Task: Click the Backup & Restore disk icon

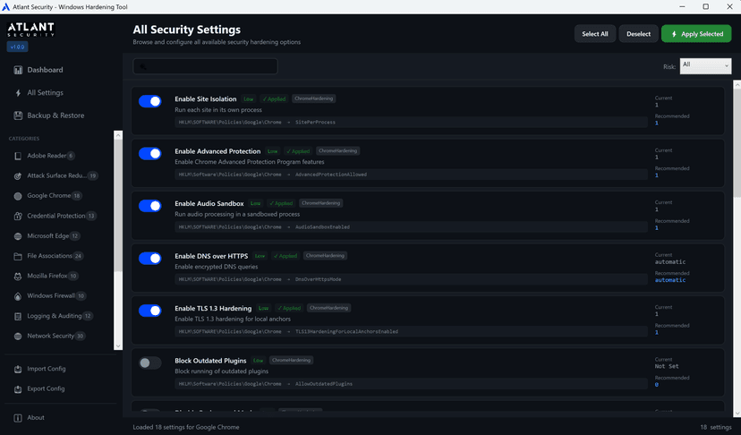Action: coord(18,115)
